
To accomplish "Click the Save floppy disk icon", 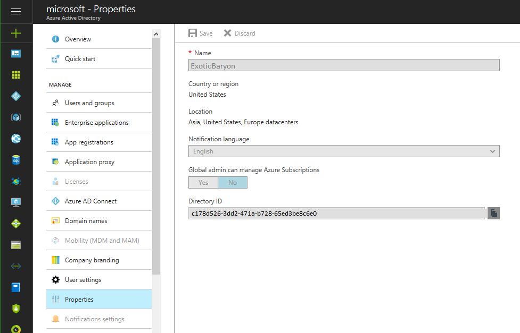I will coord(193,33).
